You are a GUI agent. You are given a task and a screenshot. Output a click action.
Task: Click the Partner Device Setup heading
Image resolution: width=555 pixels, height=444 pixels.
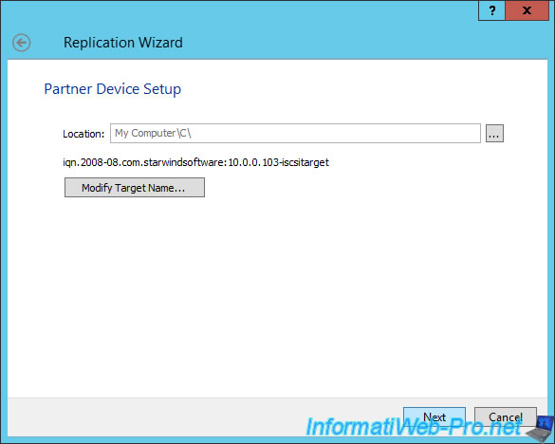point(113,89)
